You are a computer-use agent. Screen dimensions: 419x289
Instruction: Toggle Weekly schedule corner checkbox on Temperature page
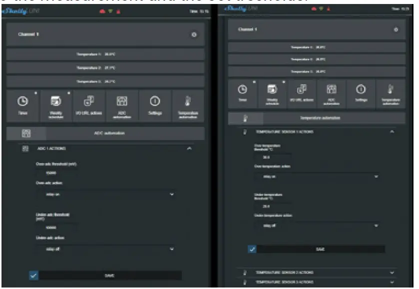284,82
